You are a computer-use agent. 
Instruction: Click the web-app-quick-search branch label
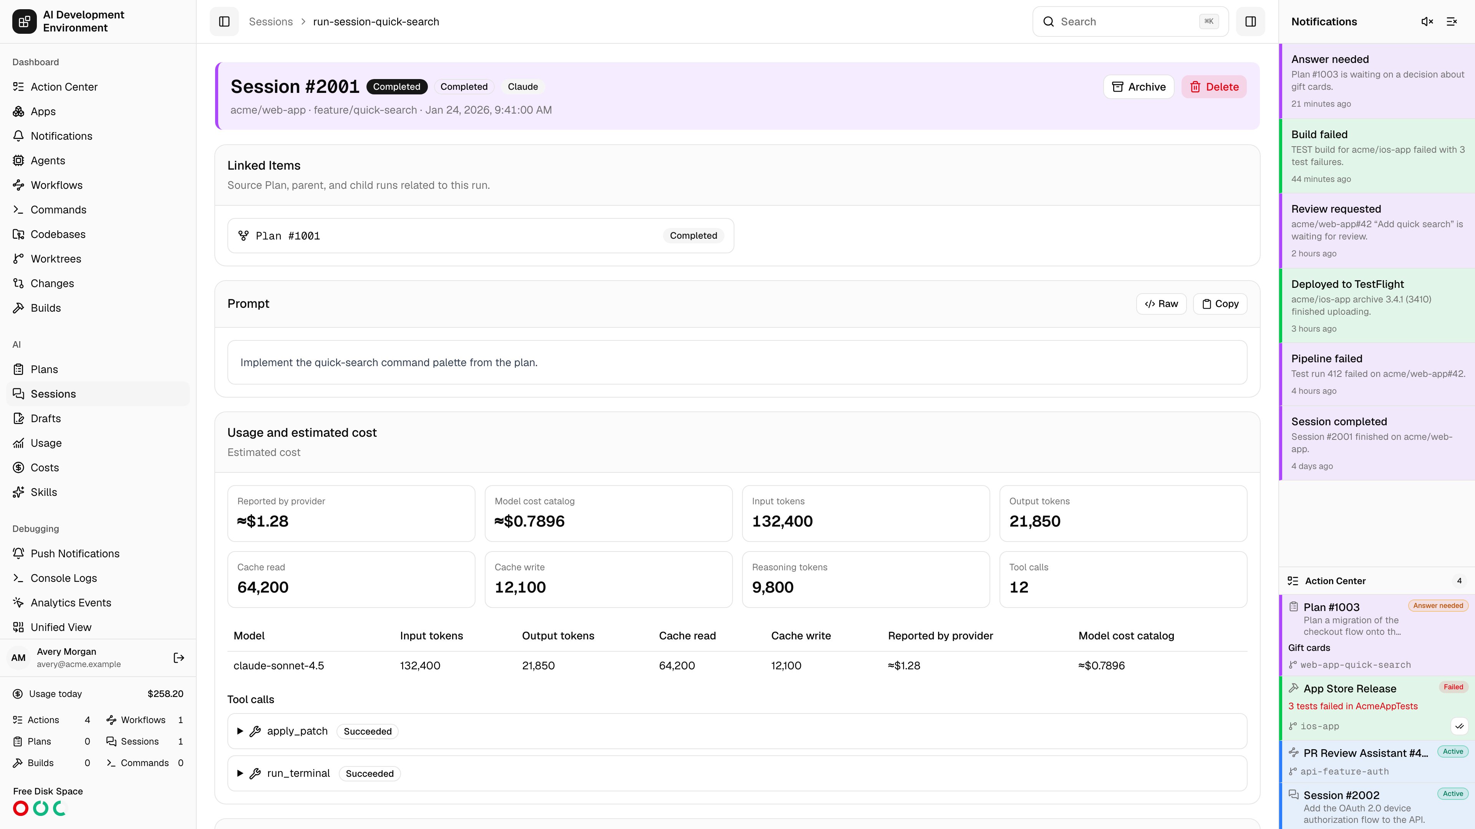point(1355,665)
